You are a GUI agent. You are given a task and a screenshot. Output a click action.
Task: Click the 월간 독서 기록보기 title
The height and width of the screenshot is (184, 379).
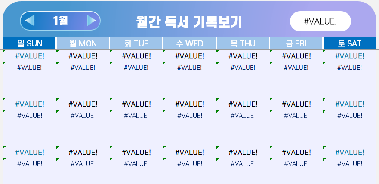[x=188, y=21]
